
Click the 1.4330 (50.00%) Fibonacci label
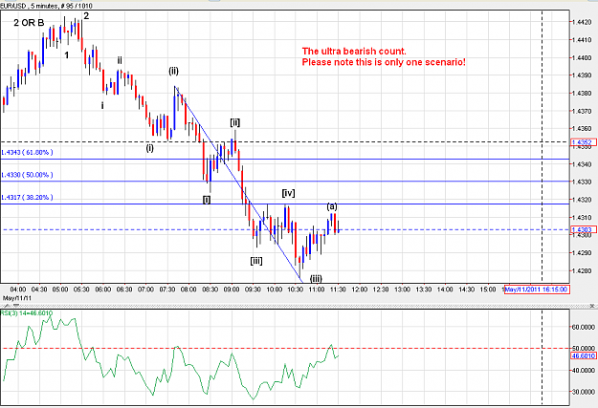click(27, 175)
